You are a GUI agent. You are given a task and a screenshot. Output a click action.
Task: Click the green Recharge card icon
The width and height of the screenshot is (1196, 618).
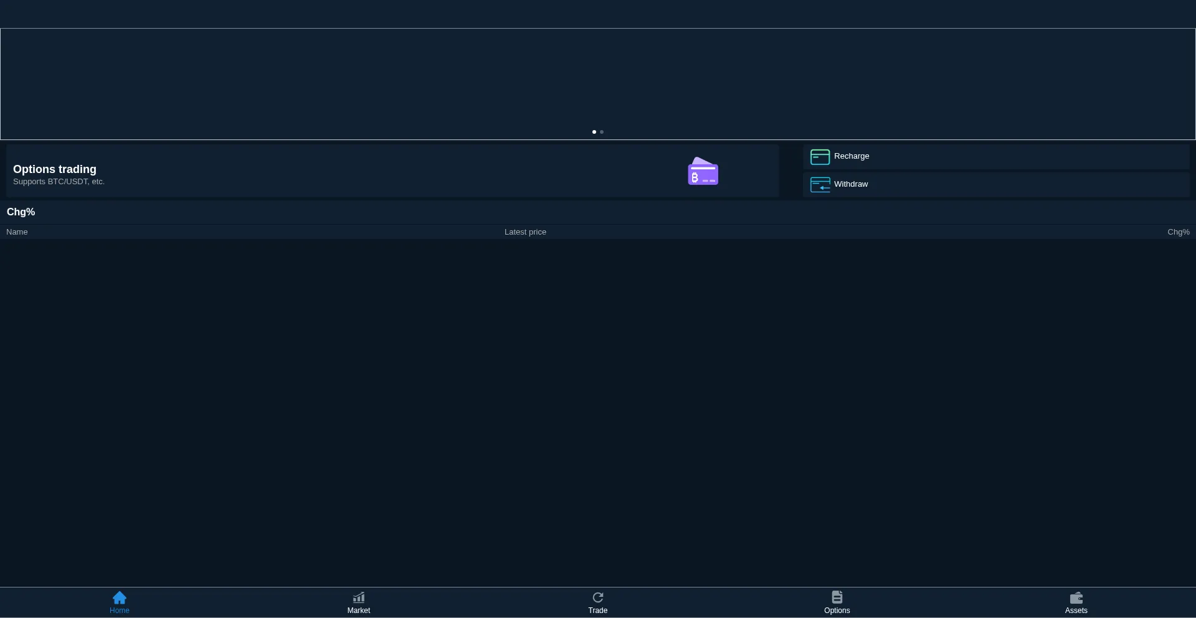[820, 157]
